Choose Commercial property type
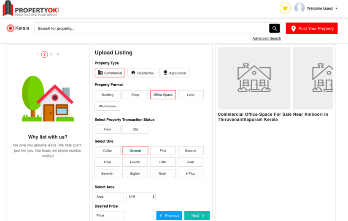The image size is (348, 221). (110, 73)
